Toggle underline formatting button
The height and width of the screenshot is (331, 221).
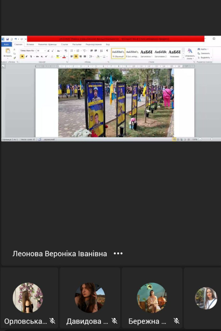click(31, 57)
